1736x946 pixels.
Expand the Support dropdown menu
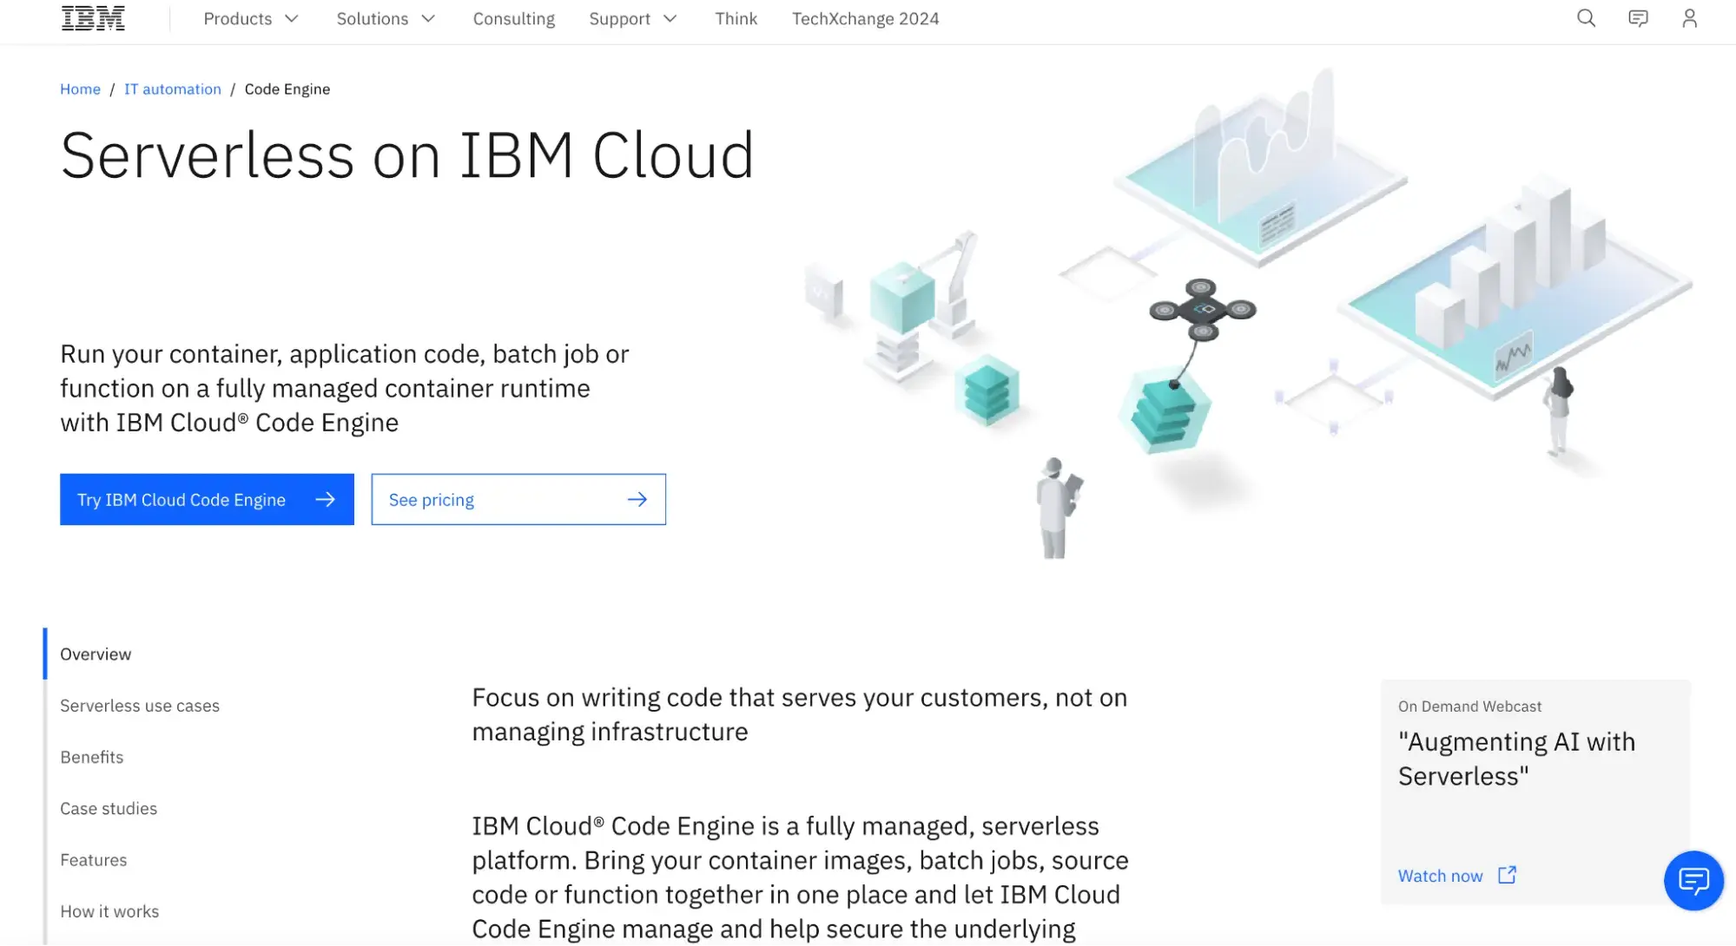(634, 17)
